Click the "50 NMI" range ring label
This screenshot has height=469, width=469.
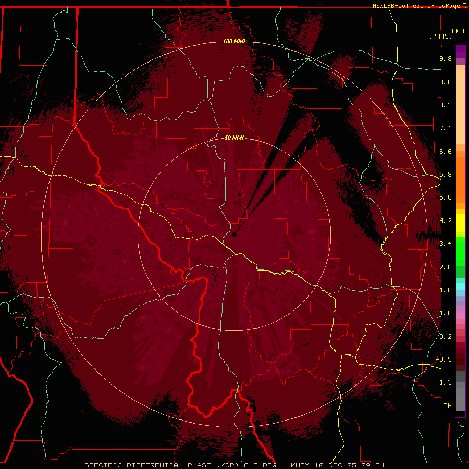point(234,138)
